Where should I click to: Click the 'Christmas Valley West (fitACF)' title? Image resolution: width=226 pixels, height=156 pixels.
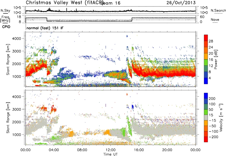(64, 3)
